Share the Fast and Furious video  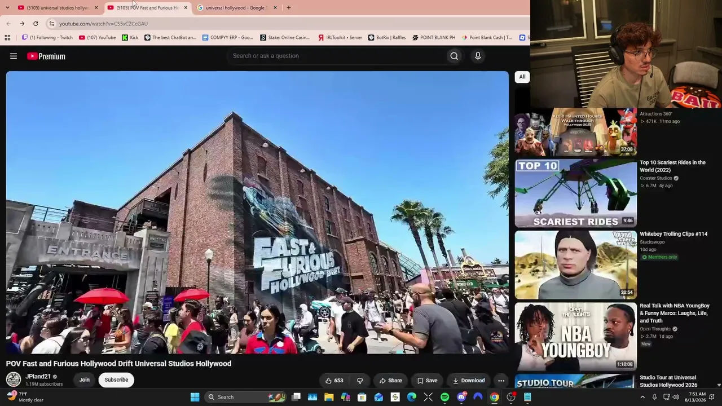pyautogui.click(x=390, y=381)
